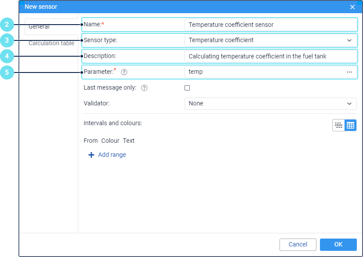Click the plus icon beside Add range

[91, 155]
